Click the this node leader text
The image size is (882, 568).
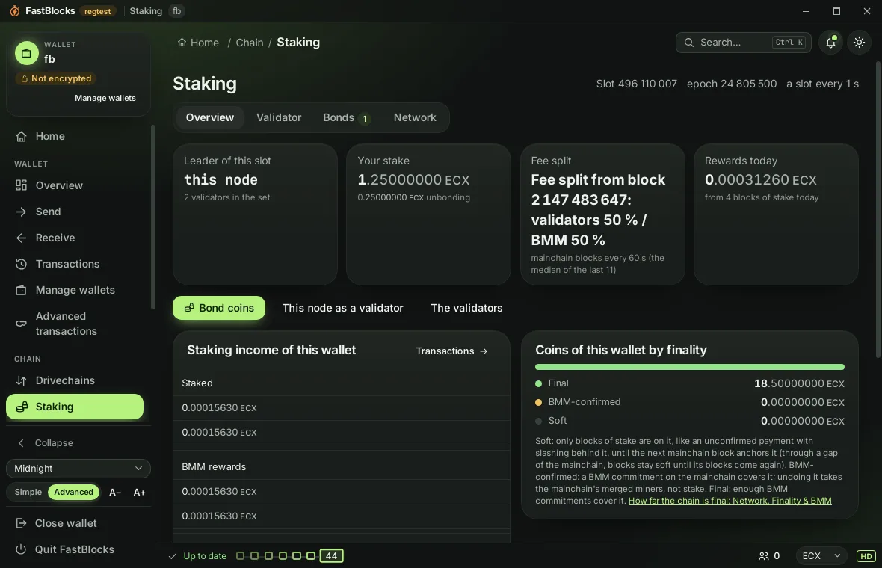pos(221,180)
